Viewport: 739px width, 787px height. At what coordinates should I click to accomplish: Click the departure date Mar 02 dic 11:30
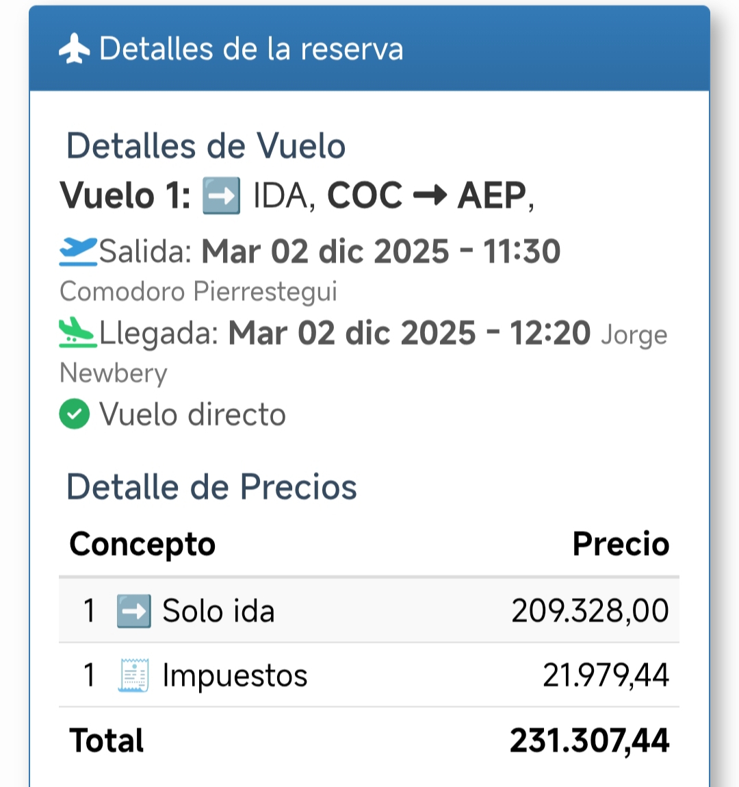coord(381,251)
